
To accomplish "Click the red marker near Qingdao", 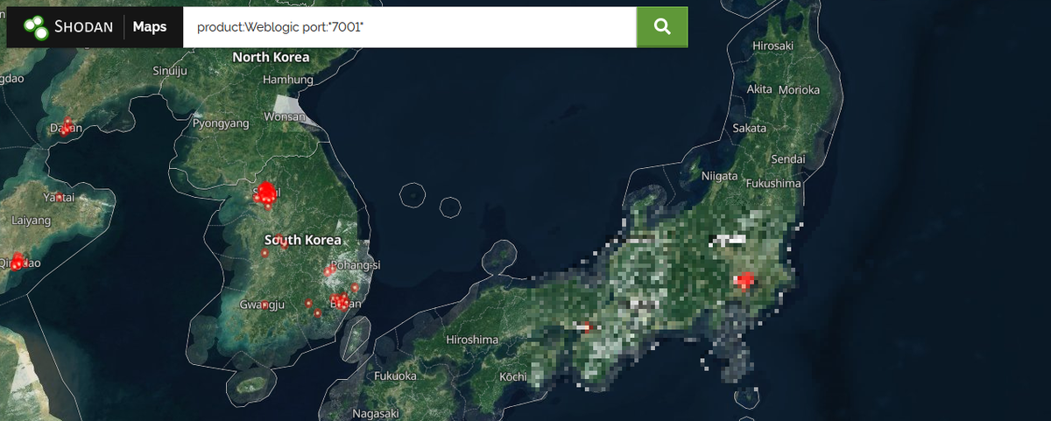I will click(17, 261).
